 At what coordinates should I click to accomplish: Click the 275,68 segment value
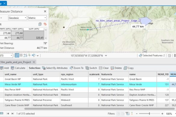point(7,33)
